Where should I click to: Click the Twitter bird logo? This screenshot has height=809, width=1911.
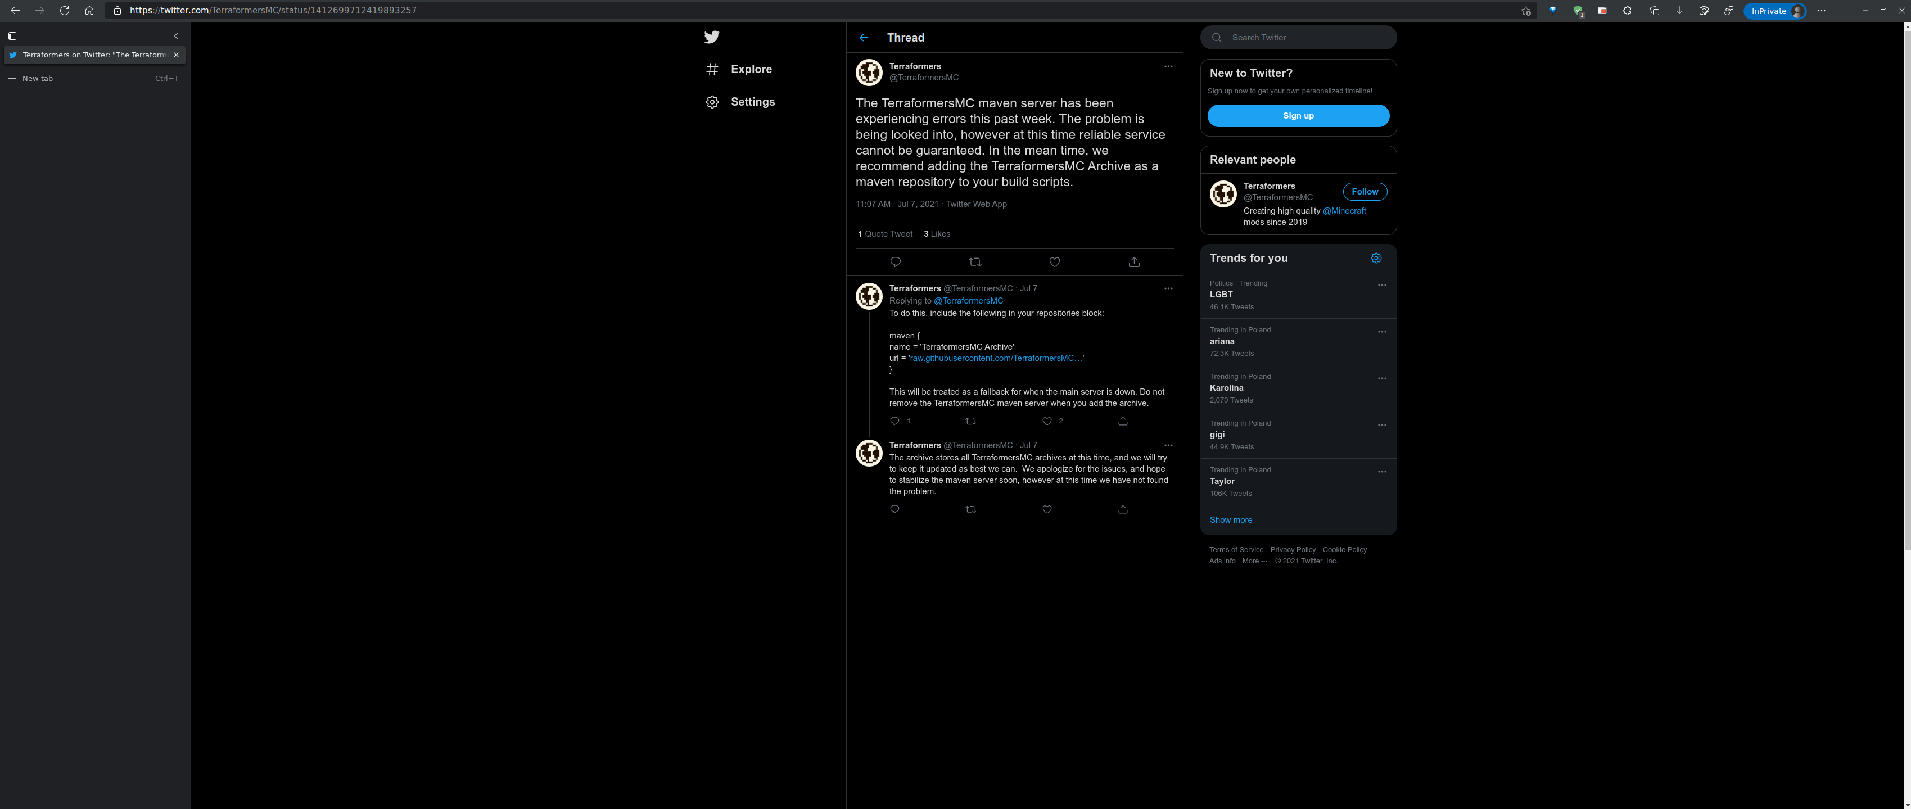pos(711,37)
